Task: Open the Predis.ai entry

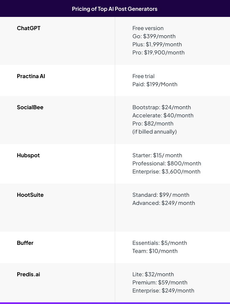Action: pyautogui.click(x=28, y=275)
